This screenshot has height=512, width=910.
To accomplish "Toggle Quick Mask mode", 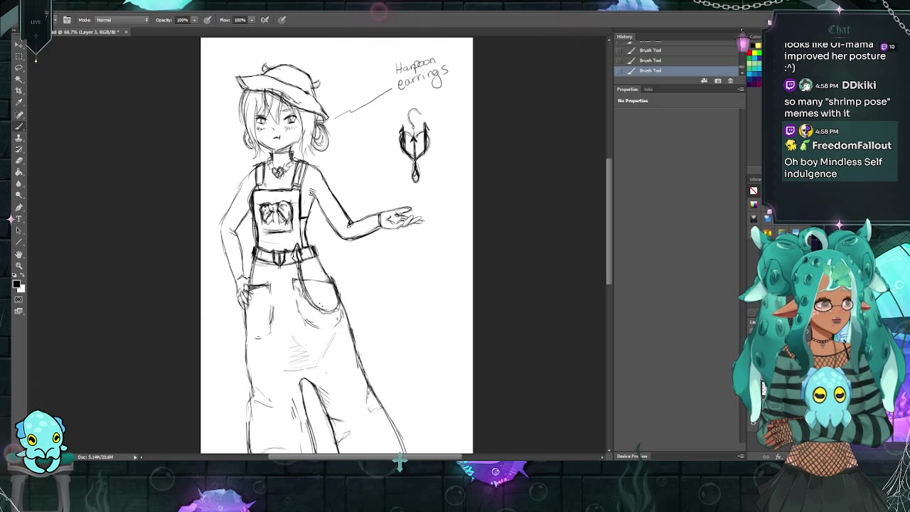I will pyautogui.click(x=19, y=299).
